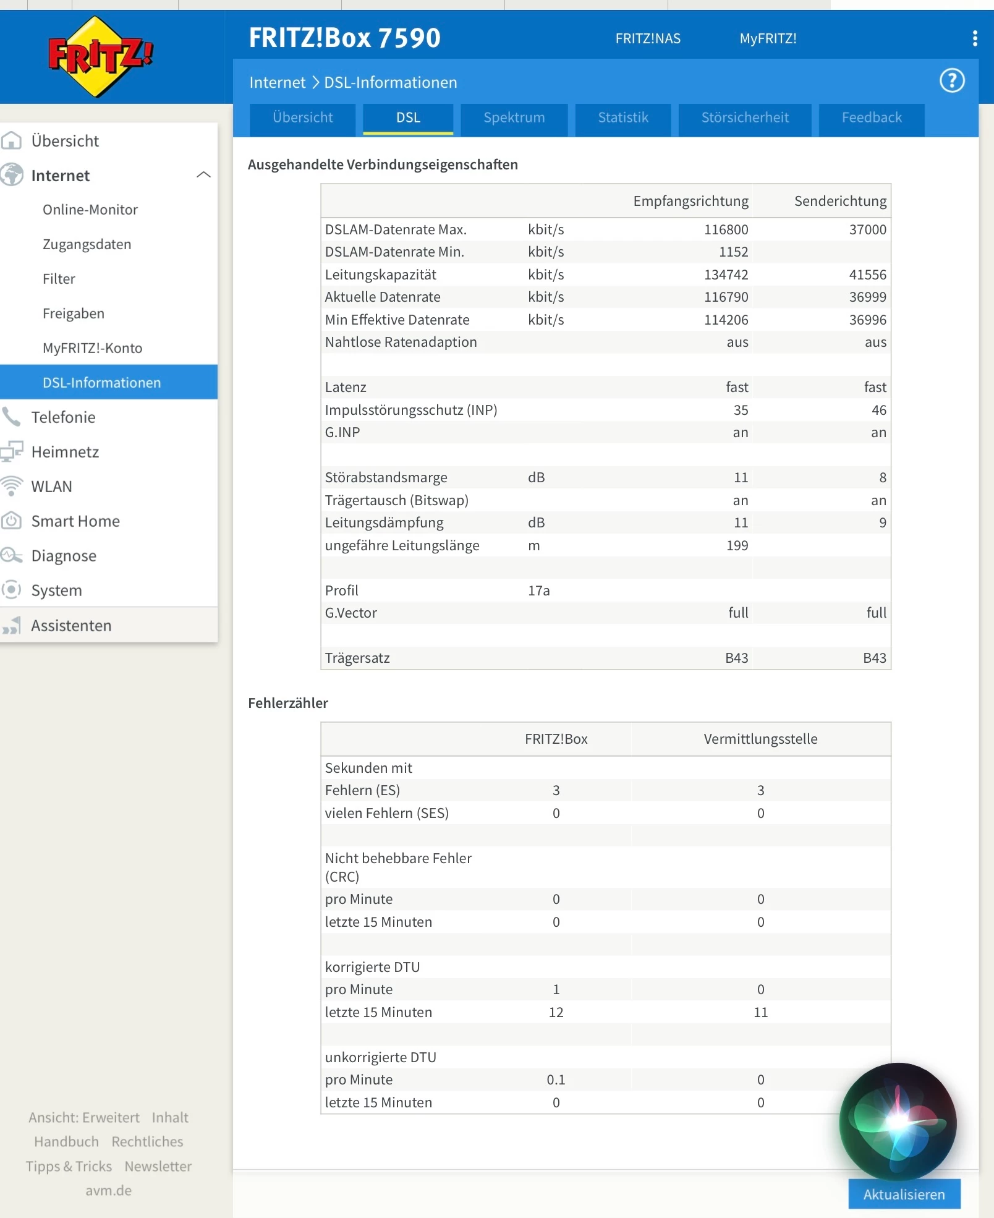Click the Aktuelle Datenrate row label
This screenshot has width=994, height=1218.
coord(383,297)
